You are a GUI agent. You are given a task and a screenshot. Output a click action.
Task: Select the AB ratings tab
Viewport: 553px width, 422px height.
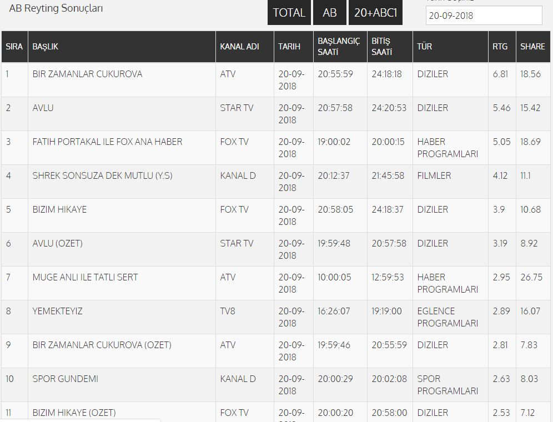click(x=330, y=12)
